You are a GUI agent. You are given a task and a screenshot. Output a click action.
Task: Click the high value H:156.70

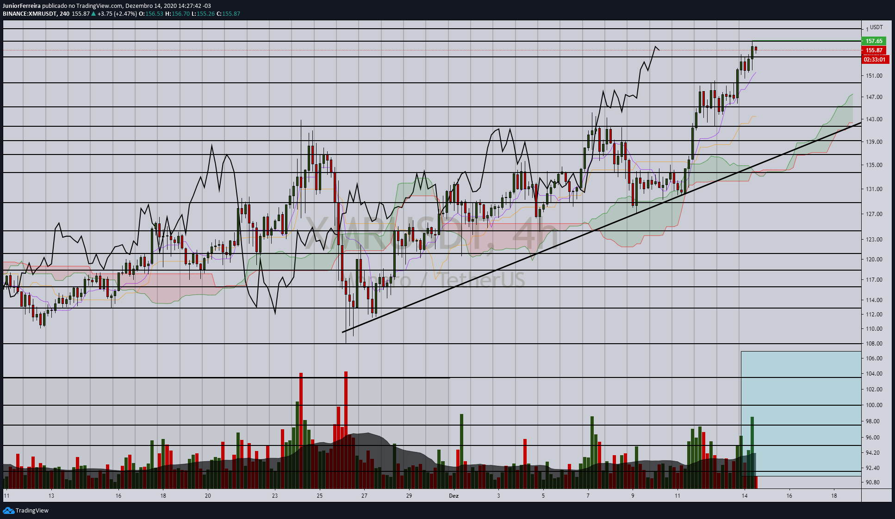tap(177, 14)
